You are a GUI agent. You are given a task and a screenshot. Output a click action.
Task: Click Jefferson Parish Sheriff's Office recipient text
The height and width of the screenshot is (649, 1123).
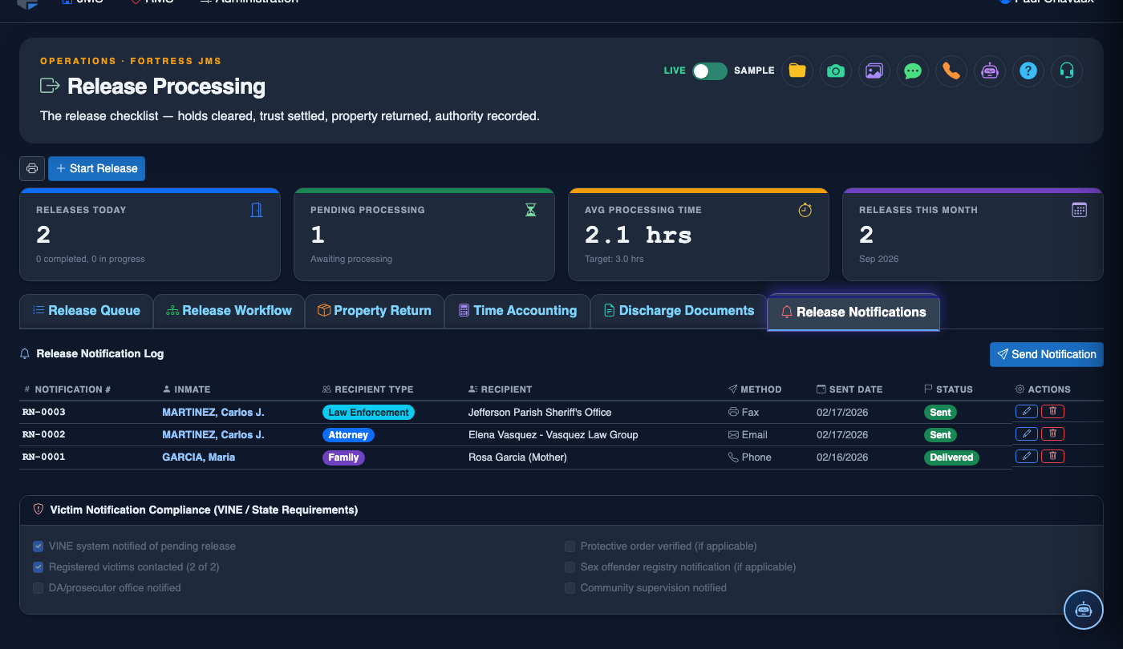click(x=540, y=413)
